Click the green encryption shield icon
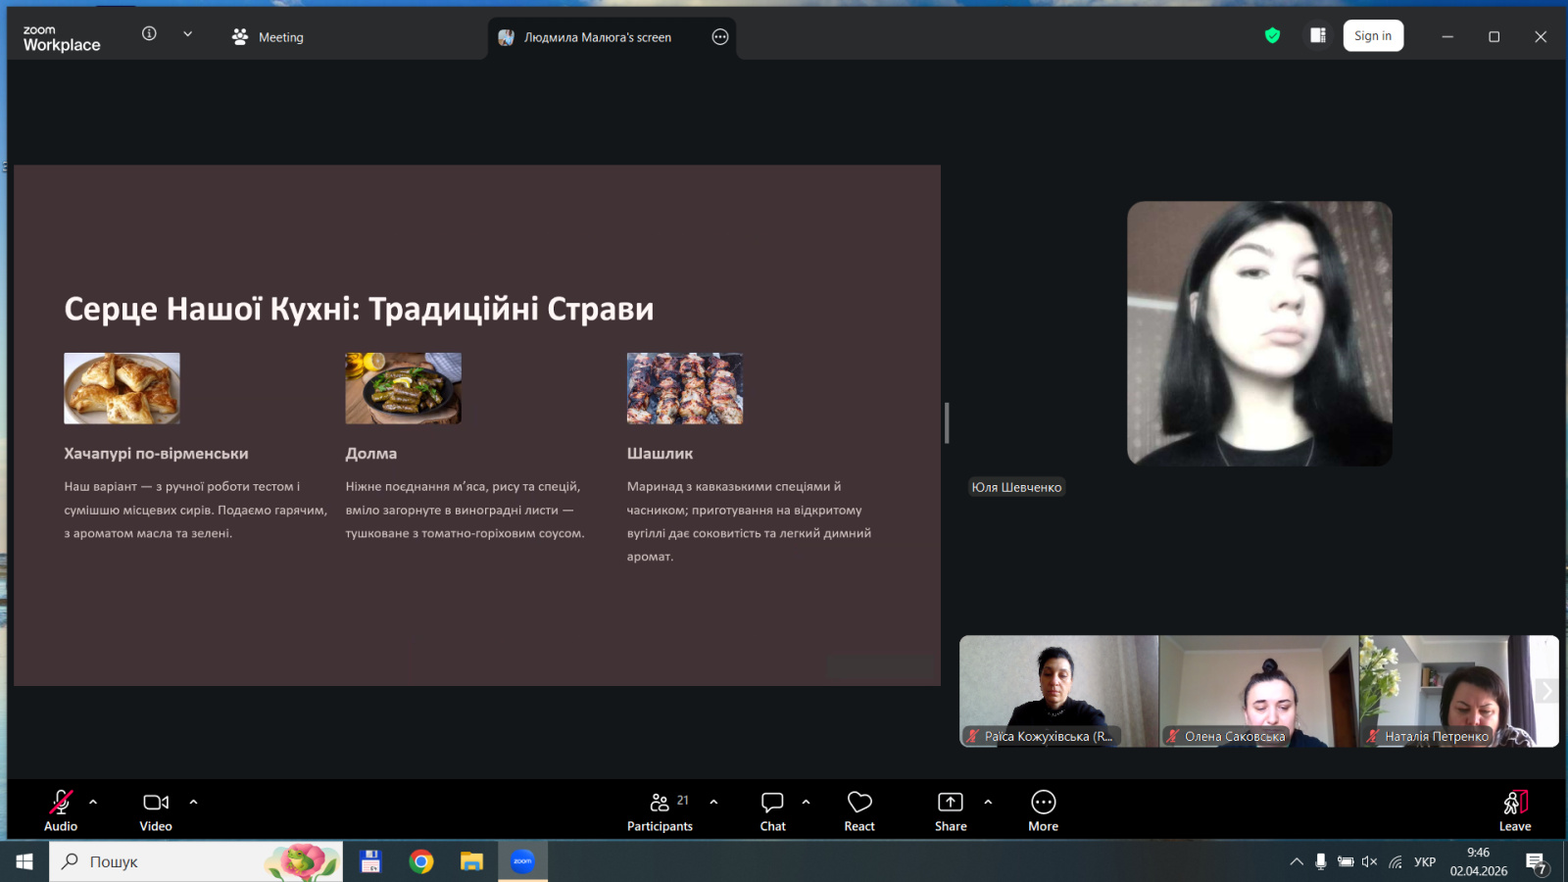 tap(1272, 36)
